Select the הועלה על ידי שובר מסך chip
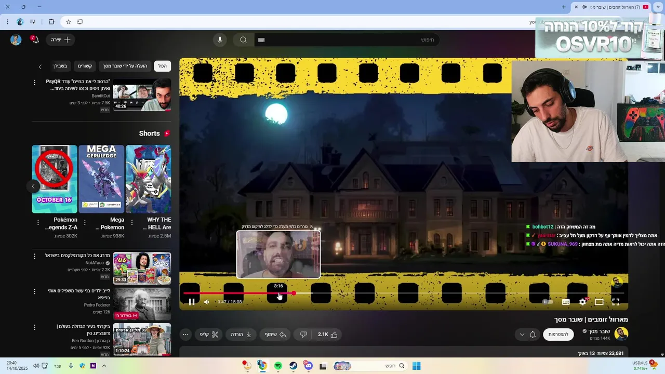 click(x=125, y=66)
